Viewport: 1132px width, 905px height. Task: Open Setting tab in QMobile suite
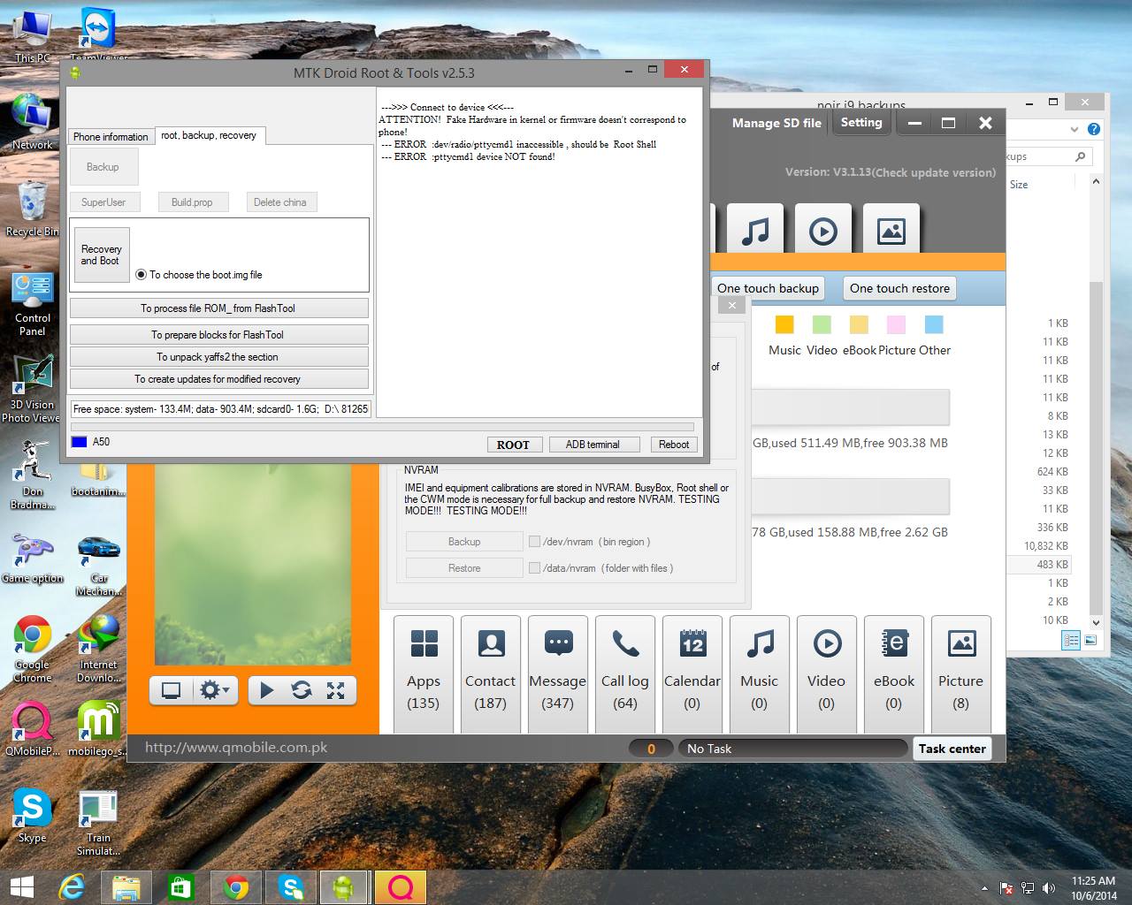[861, 123]
